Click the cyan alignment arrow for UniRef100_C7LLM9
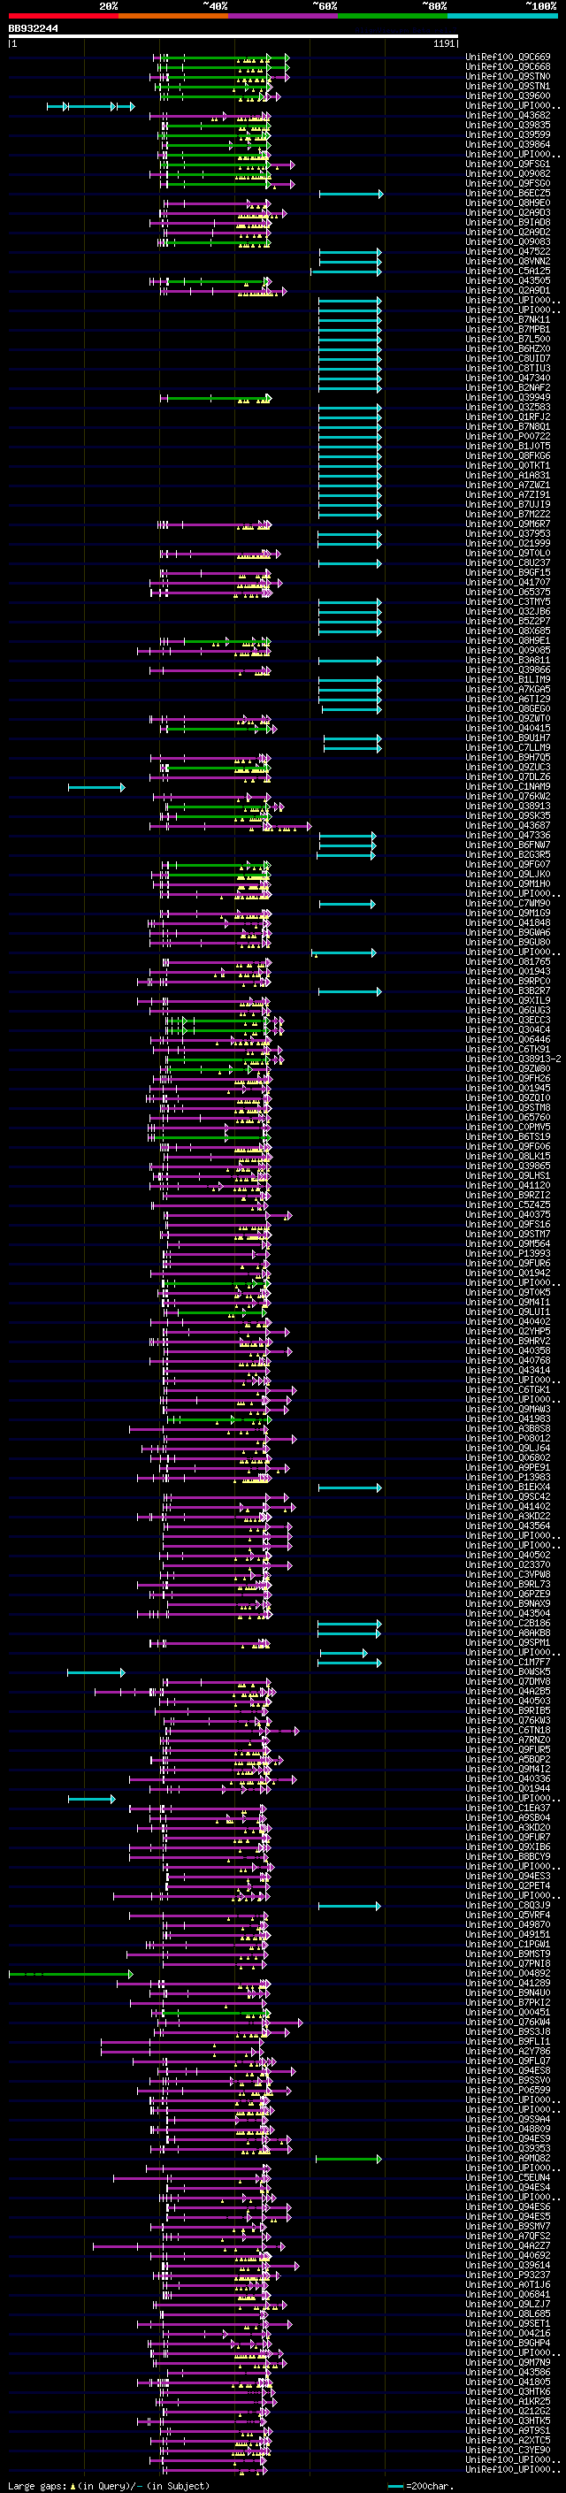Screen dimensions: 566x2493 (353, 748)
